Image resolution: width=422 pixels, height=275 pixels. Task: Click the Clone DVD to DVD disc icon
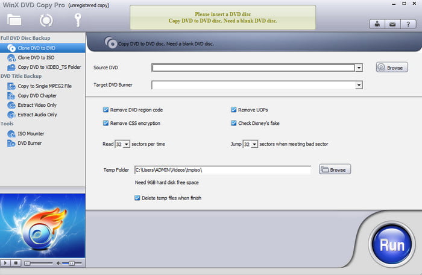pos(11,48)
